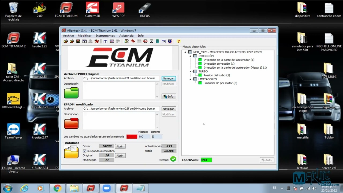Click the clipboard list toolbar icon
Image resolution: width=343 pixels, height=193 pixels.
point(127,41)
